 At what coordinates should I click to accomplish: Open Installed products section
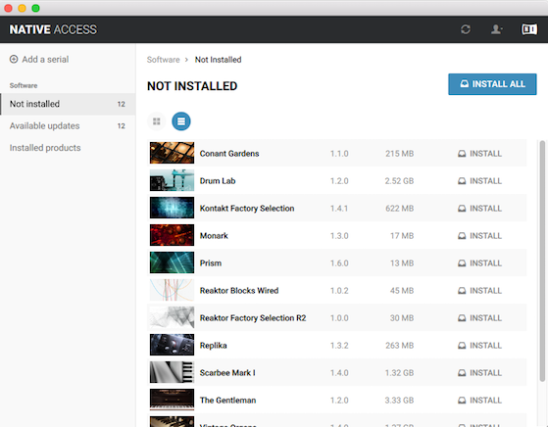68,148
